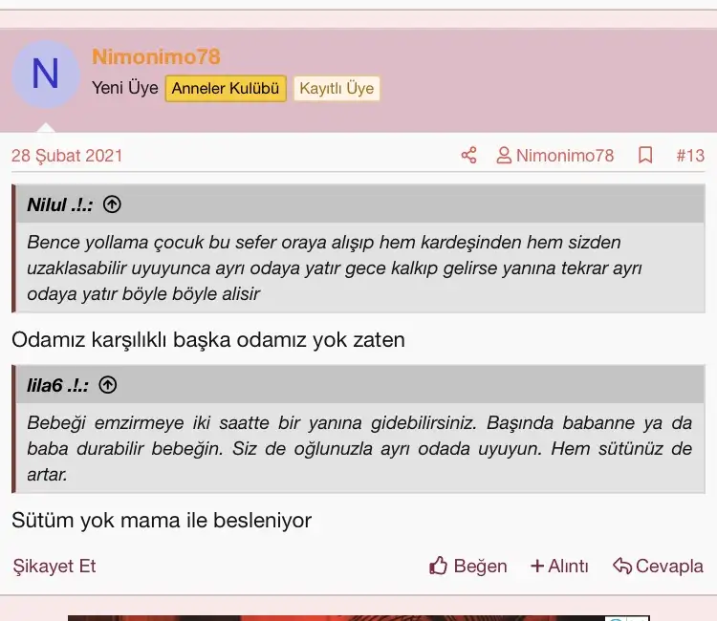The image size is (717, 621).
Task: Expand the quoted text from lila6
Action: pyautogui.click(x=358, y=448)
